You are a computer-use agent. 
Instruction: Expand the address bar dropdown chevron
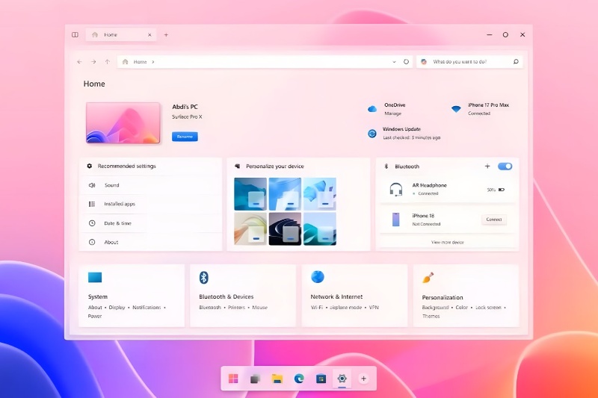point(394,62)
